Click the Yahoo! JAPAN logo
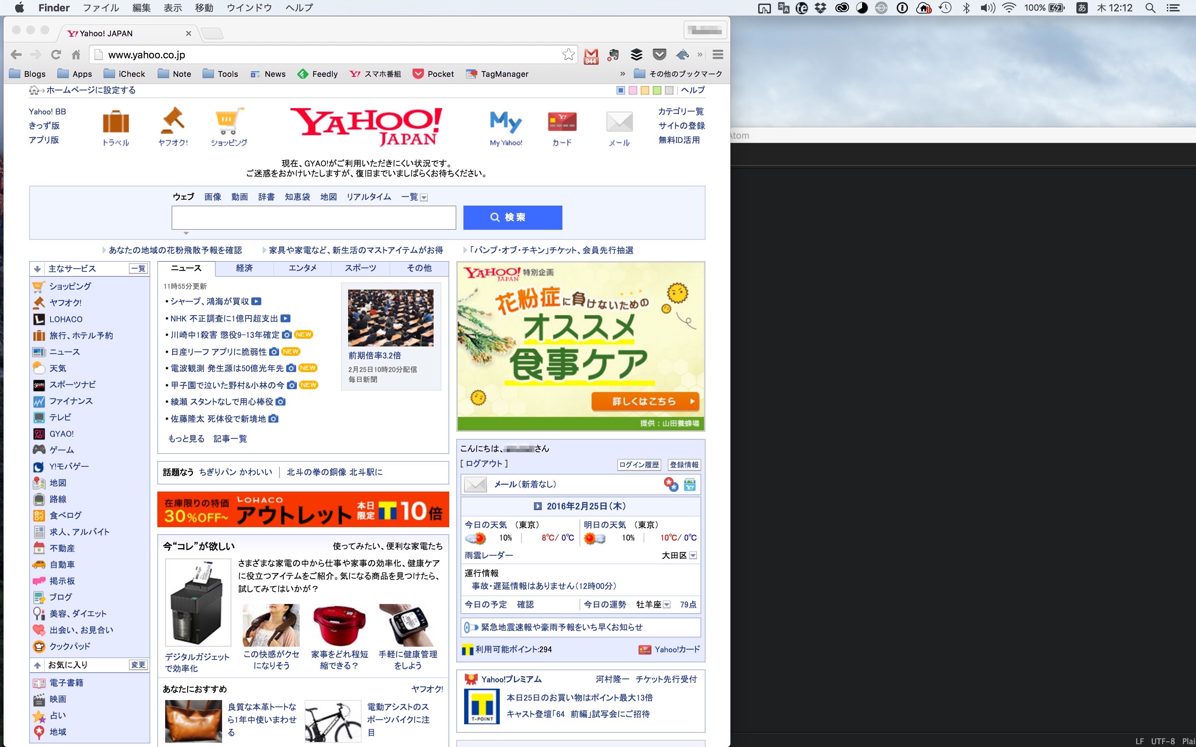The width and height of the screenshot is (1196, 747). pos(366,127)
